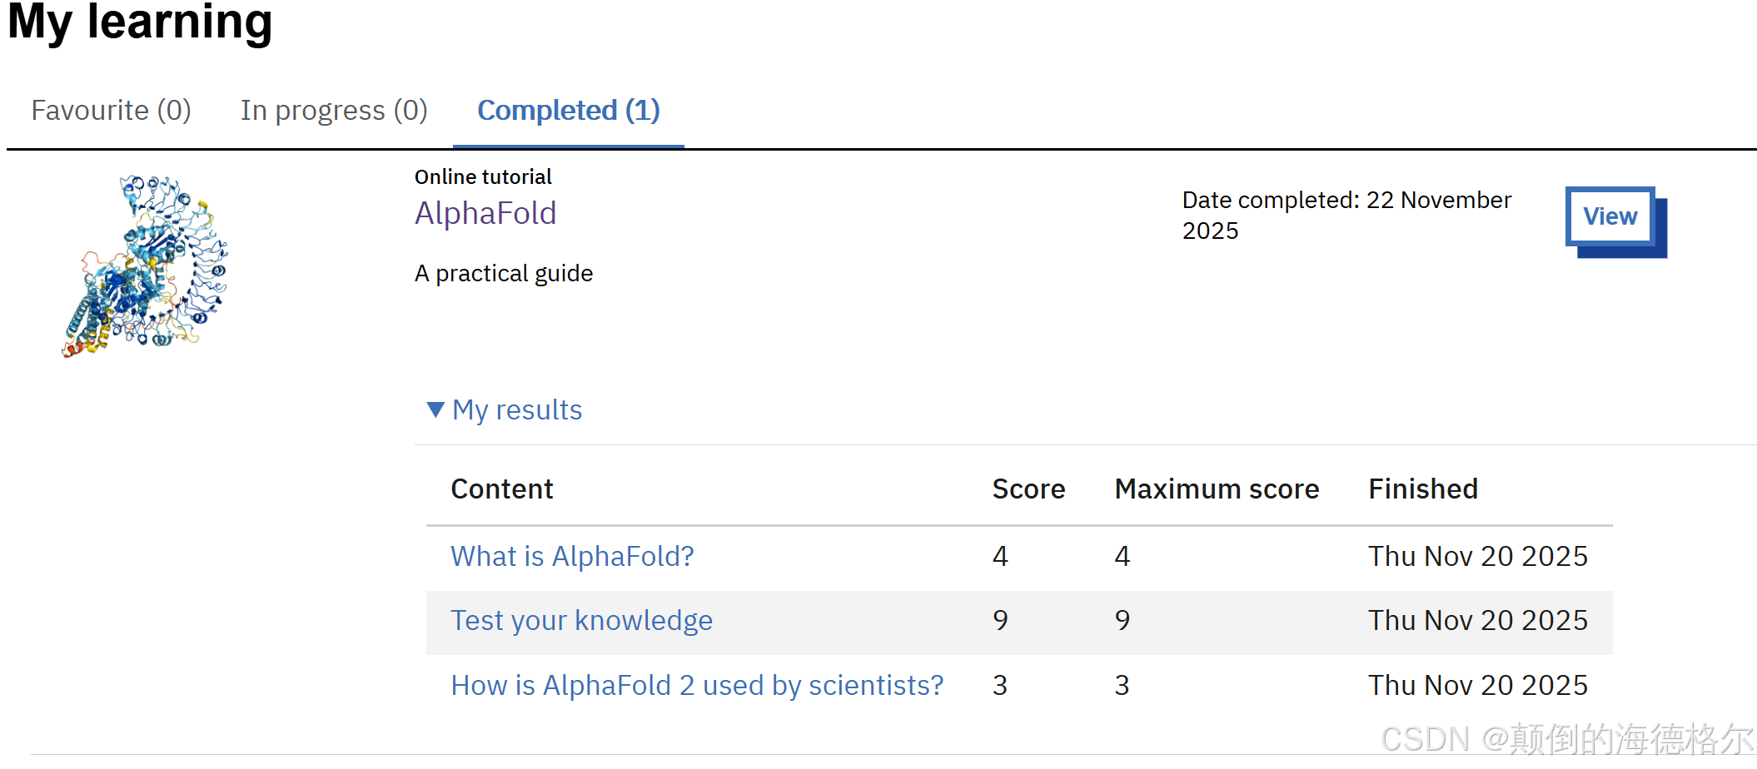Click the AlphaFold protein structure thumbnail
1757x769 pixels.
coord(145,266)
